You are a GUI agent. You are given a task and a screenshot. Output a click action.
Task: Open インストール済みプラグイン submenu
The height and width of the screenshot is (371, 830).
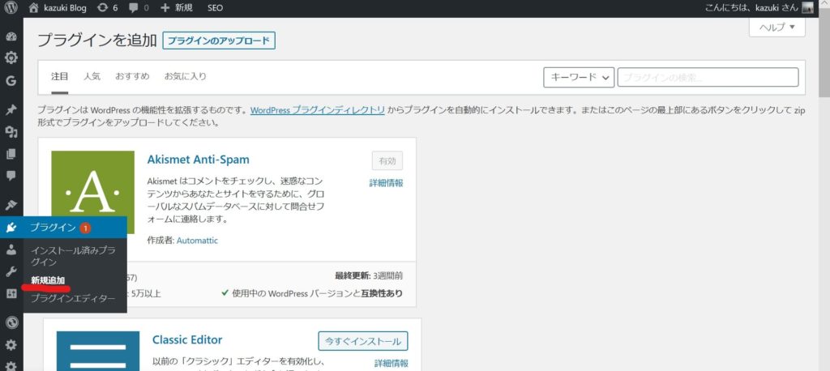click(x=74, y=256)
